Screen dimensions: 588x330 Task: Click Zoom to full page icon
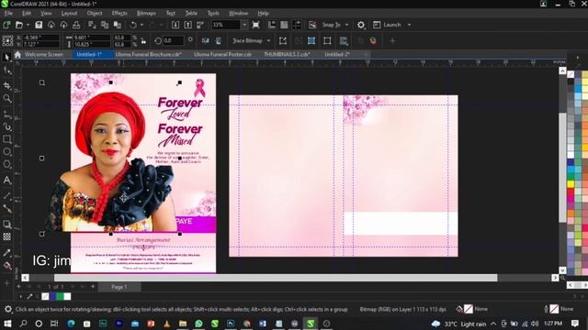255,25
